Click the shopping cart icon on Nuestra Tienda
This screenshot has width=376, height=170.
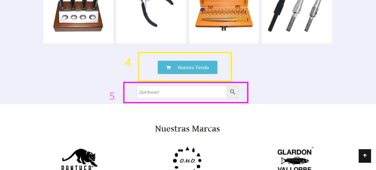[169, 67]
